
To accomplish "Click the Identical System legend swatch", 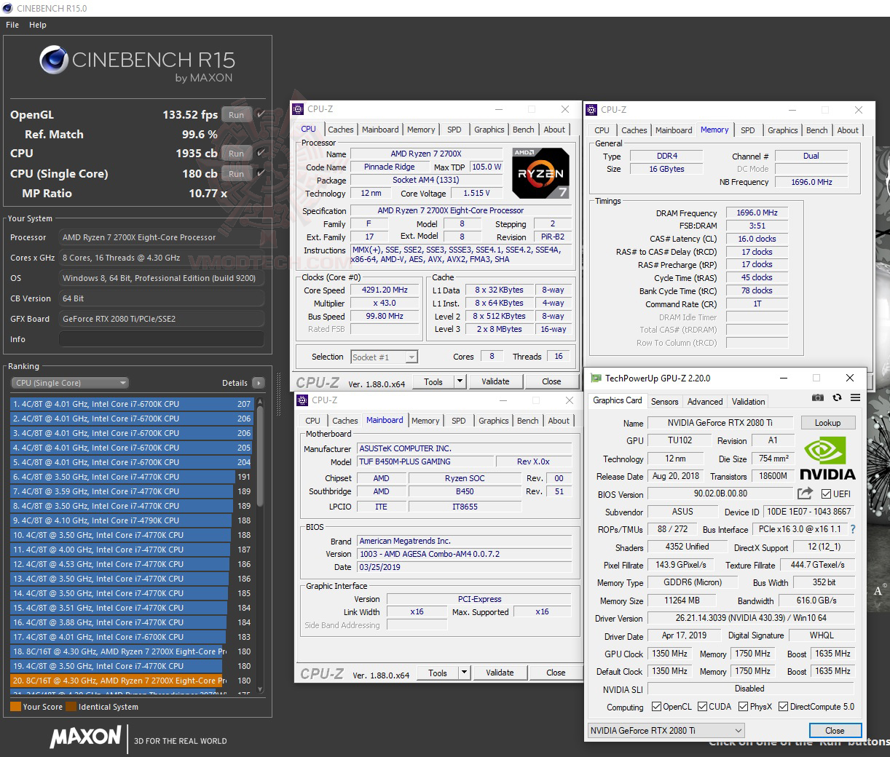I will click(71, 706).
